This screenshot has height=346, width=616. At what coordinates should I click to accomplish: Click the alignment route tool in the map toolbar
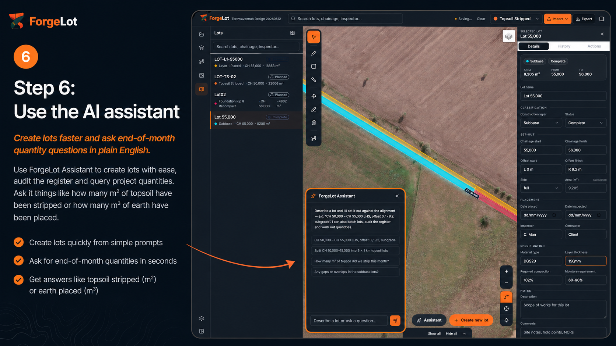[314, 139]
